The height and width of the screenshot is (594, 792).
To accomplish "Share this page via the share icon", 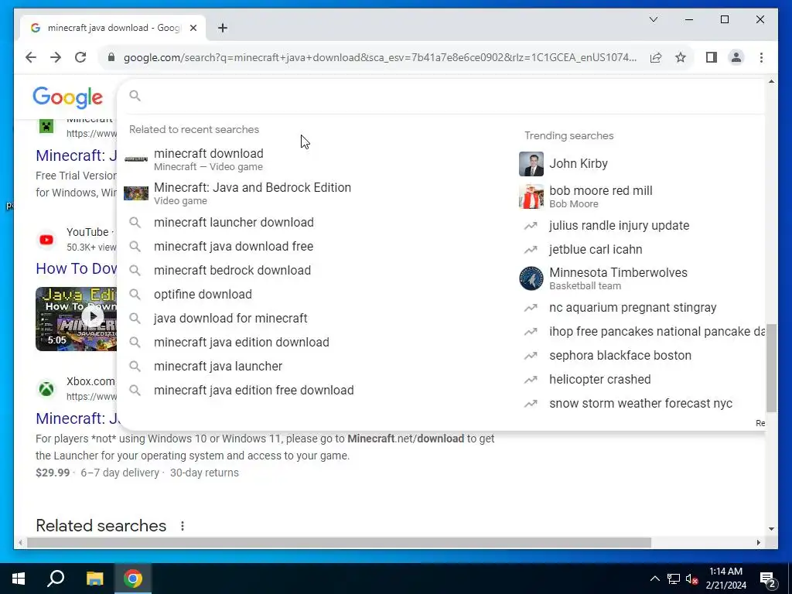I will coord(656,57).
